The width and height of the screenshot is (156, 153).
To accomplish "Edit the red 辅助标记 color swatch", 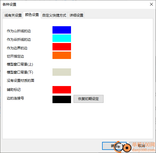I will click(x=62, y=90).
